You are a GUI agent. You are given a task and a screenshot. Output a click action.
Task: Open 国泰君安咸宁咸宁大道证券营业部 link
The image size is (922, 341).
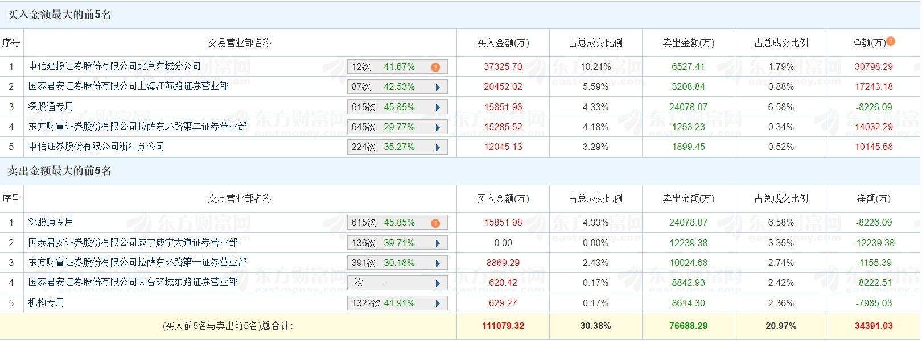(x=133, y=242)
